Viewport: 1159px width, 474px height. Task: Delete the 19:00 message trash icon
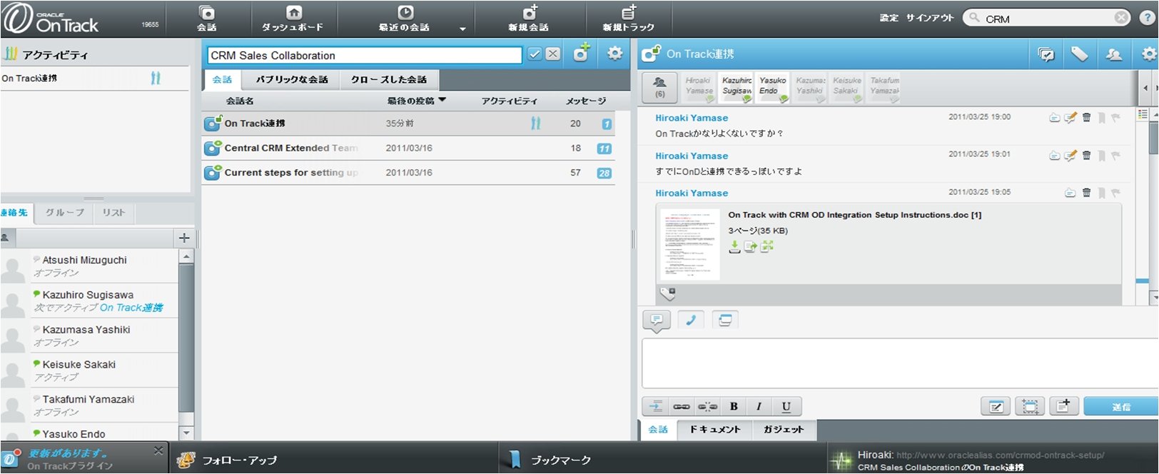click(1086, 118)
